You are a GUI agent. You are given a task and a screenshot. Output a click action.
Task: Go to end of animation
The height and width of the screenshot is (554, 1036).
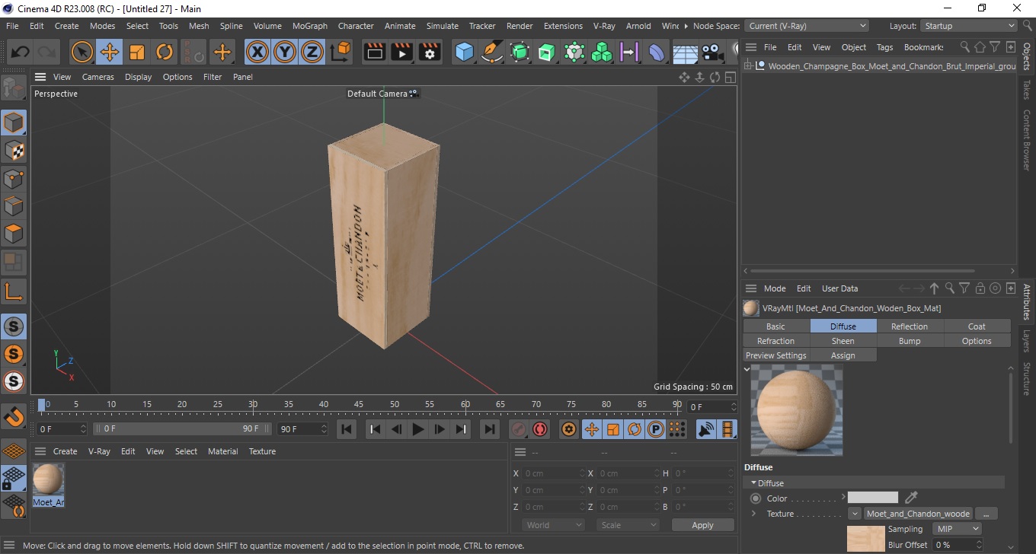click(x=490, y=429)
